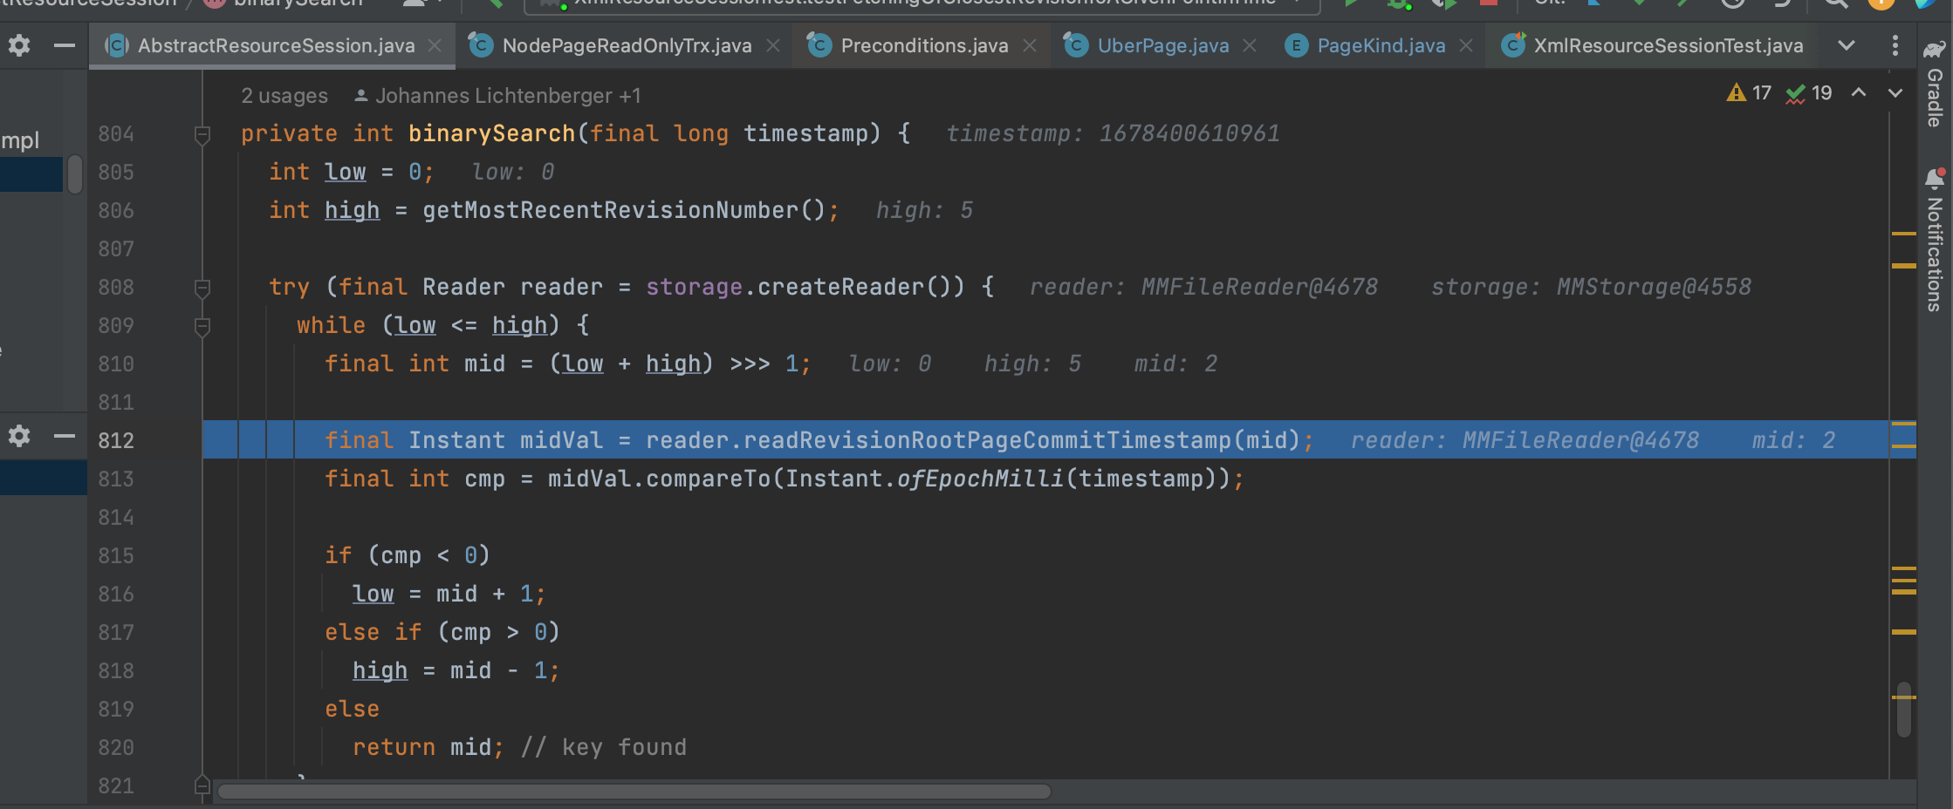Click the editor's horizontal scrollbar
This screenshot has width=1953, height=809.
pos(634,792)
